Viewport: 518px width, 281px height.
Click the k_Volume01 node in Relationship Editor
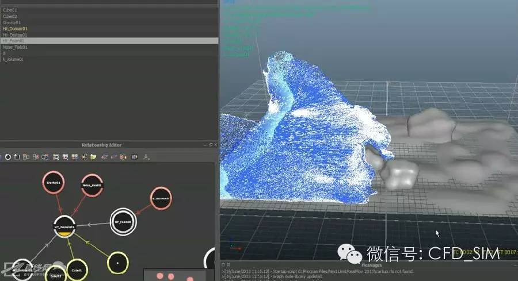click(x=161, y=199)
